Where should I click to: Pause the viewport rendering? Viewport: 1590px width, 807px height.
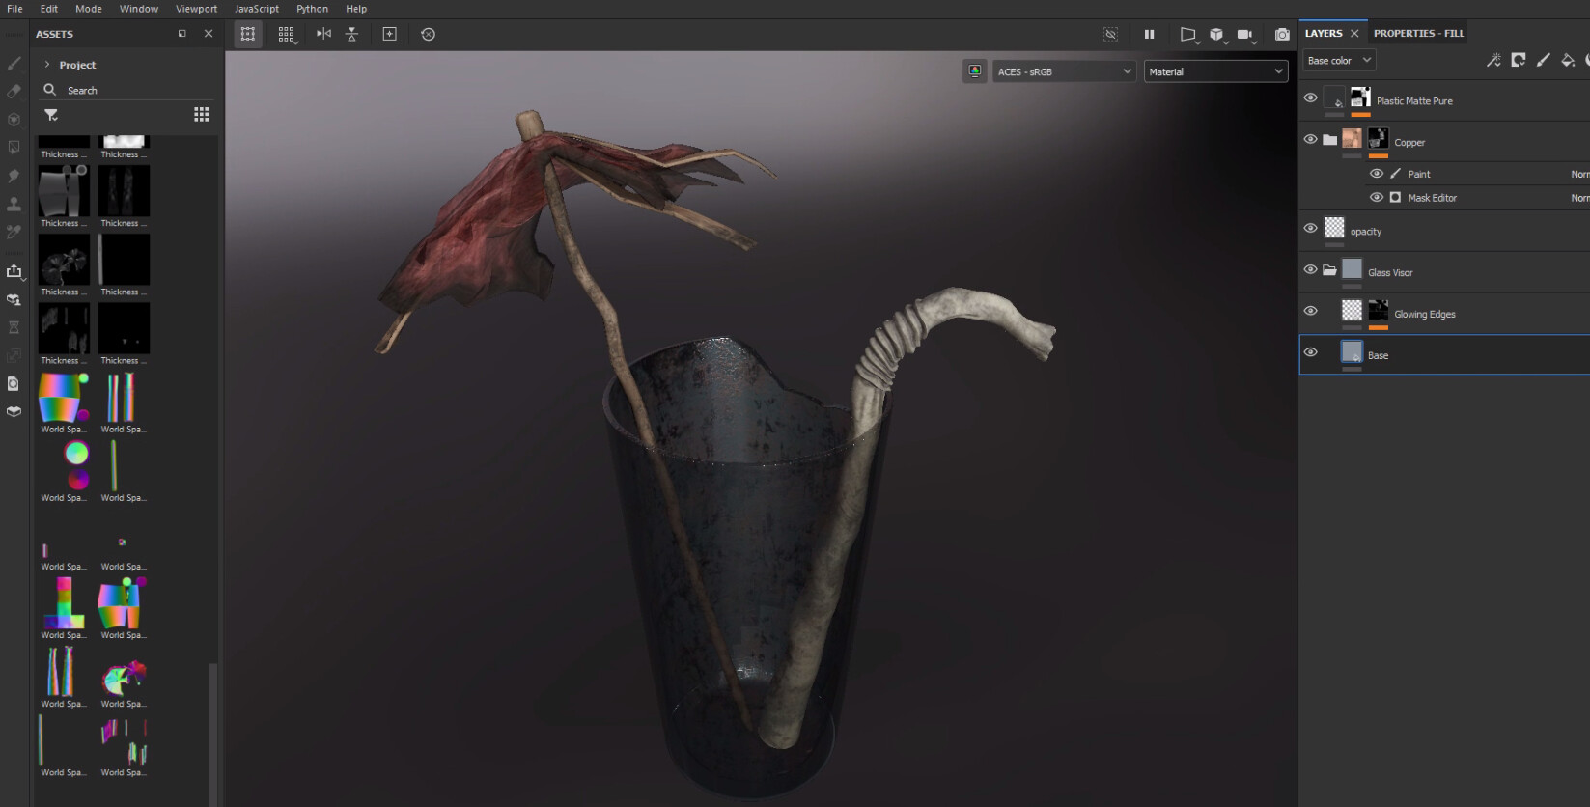1149,34
